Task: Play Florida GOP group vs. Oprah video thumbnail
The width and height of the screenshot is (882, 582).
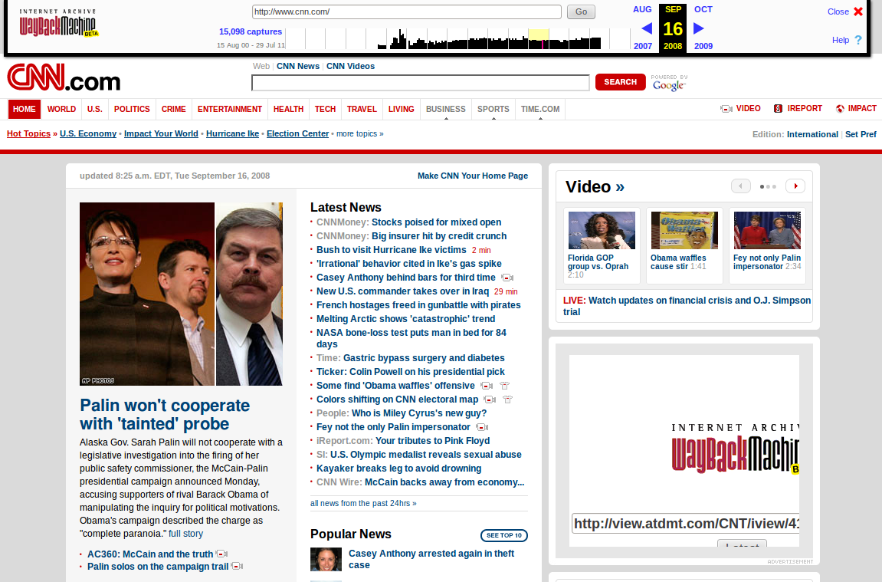Action: click(602, 230)
